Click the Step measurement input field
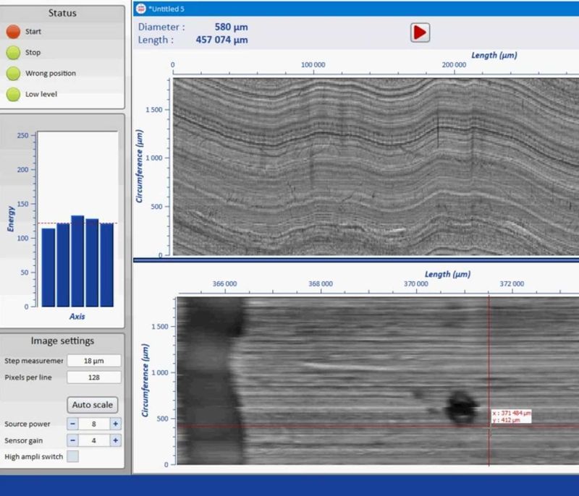Image resolution: width=579 pixels, height=496 pixels. (93, 362)
